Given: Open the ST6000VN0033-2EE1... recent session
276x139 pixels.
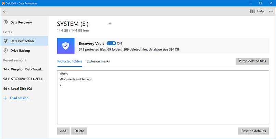Looking at the screenshot, I should point(24,79).
